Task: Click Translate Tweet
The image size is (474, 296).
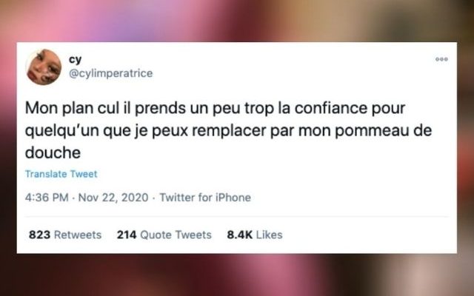Action: click(x=61, y=174)
